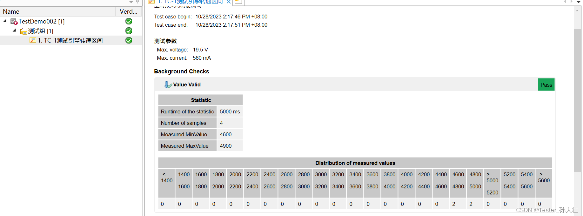Click the Background Checks heading
The image size is (583, 216).
click(x=182, y=71)
